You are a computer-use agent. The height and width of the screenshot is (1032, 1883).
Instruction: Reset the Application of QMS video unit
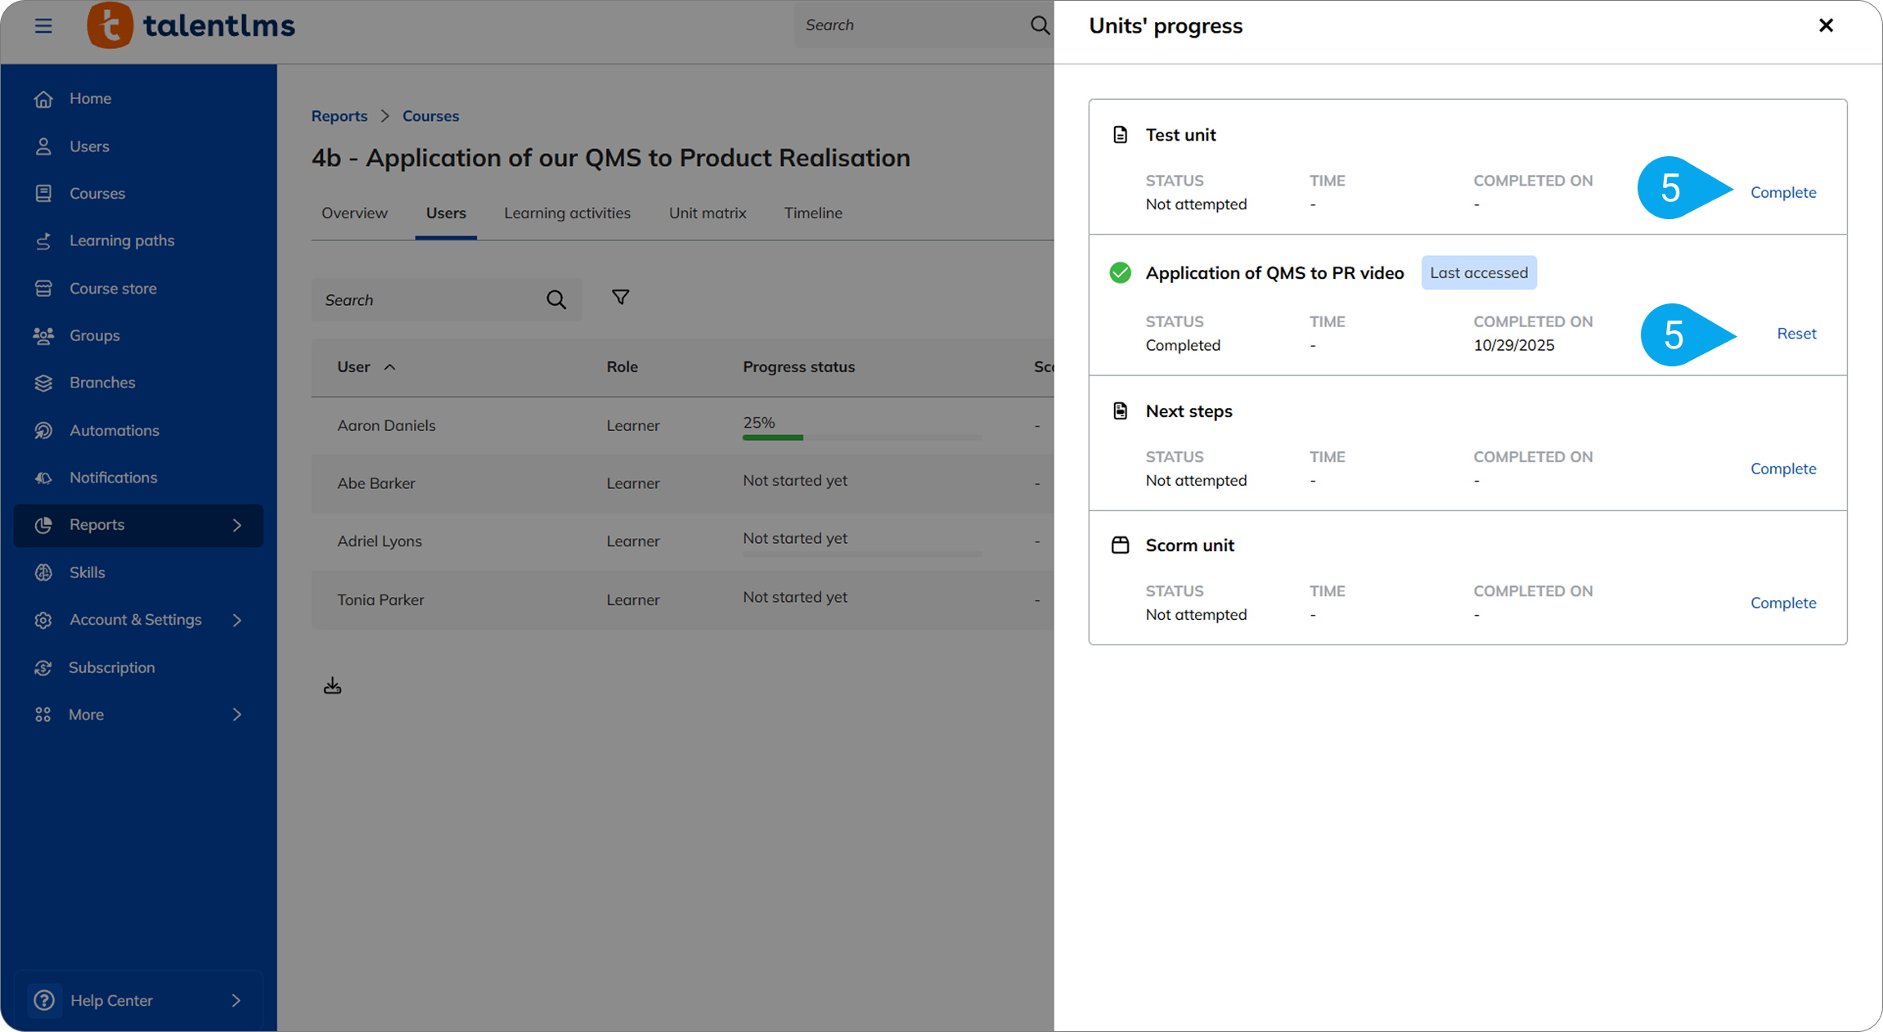tap(1795, 334)
